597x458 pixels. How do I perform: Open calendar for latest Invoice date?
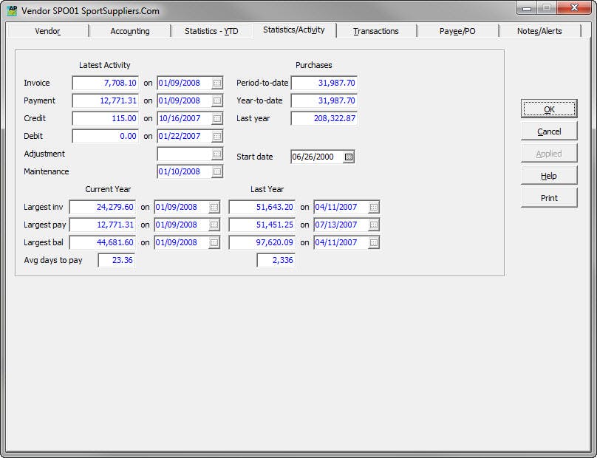pos(217,83)
